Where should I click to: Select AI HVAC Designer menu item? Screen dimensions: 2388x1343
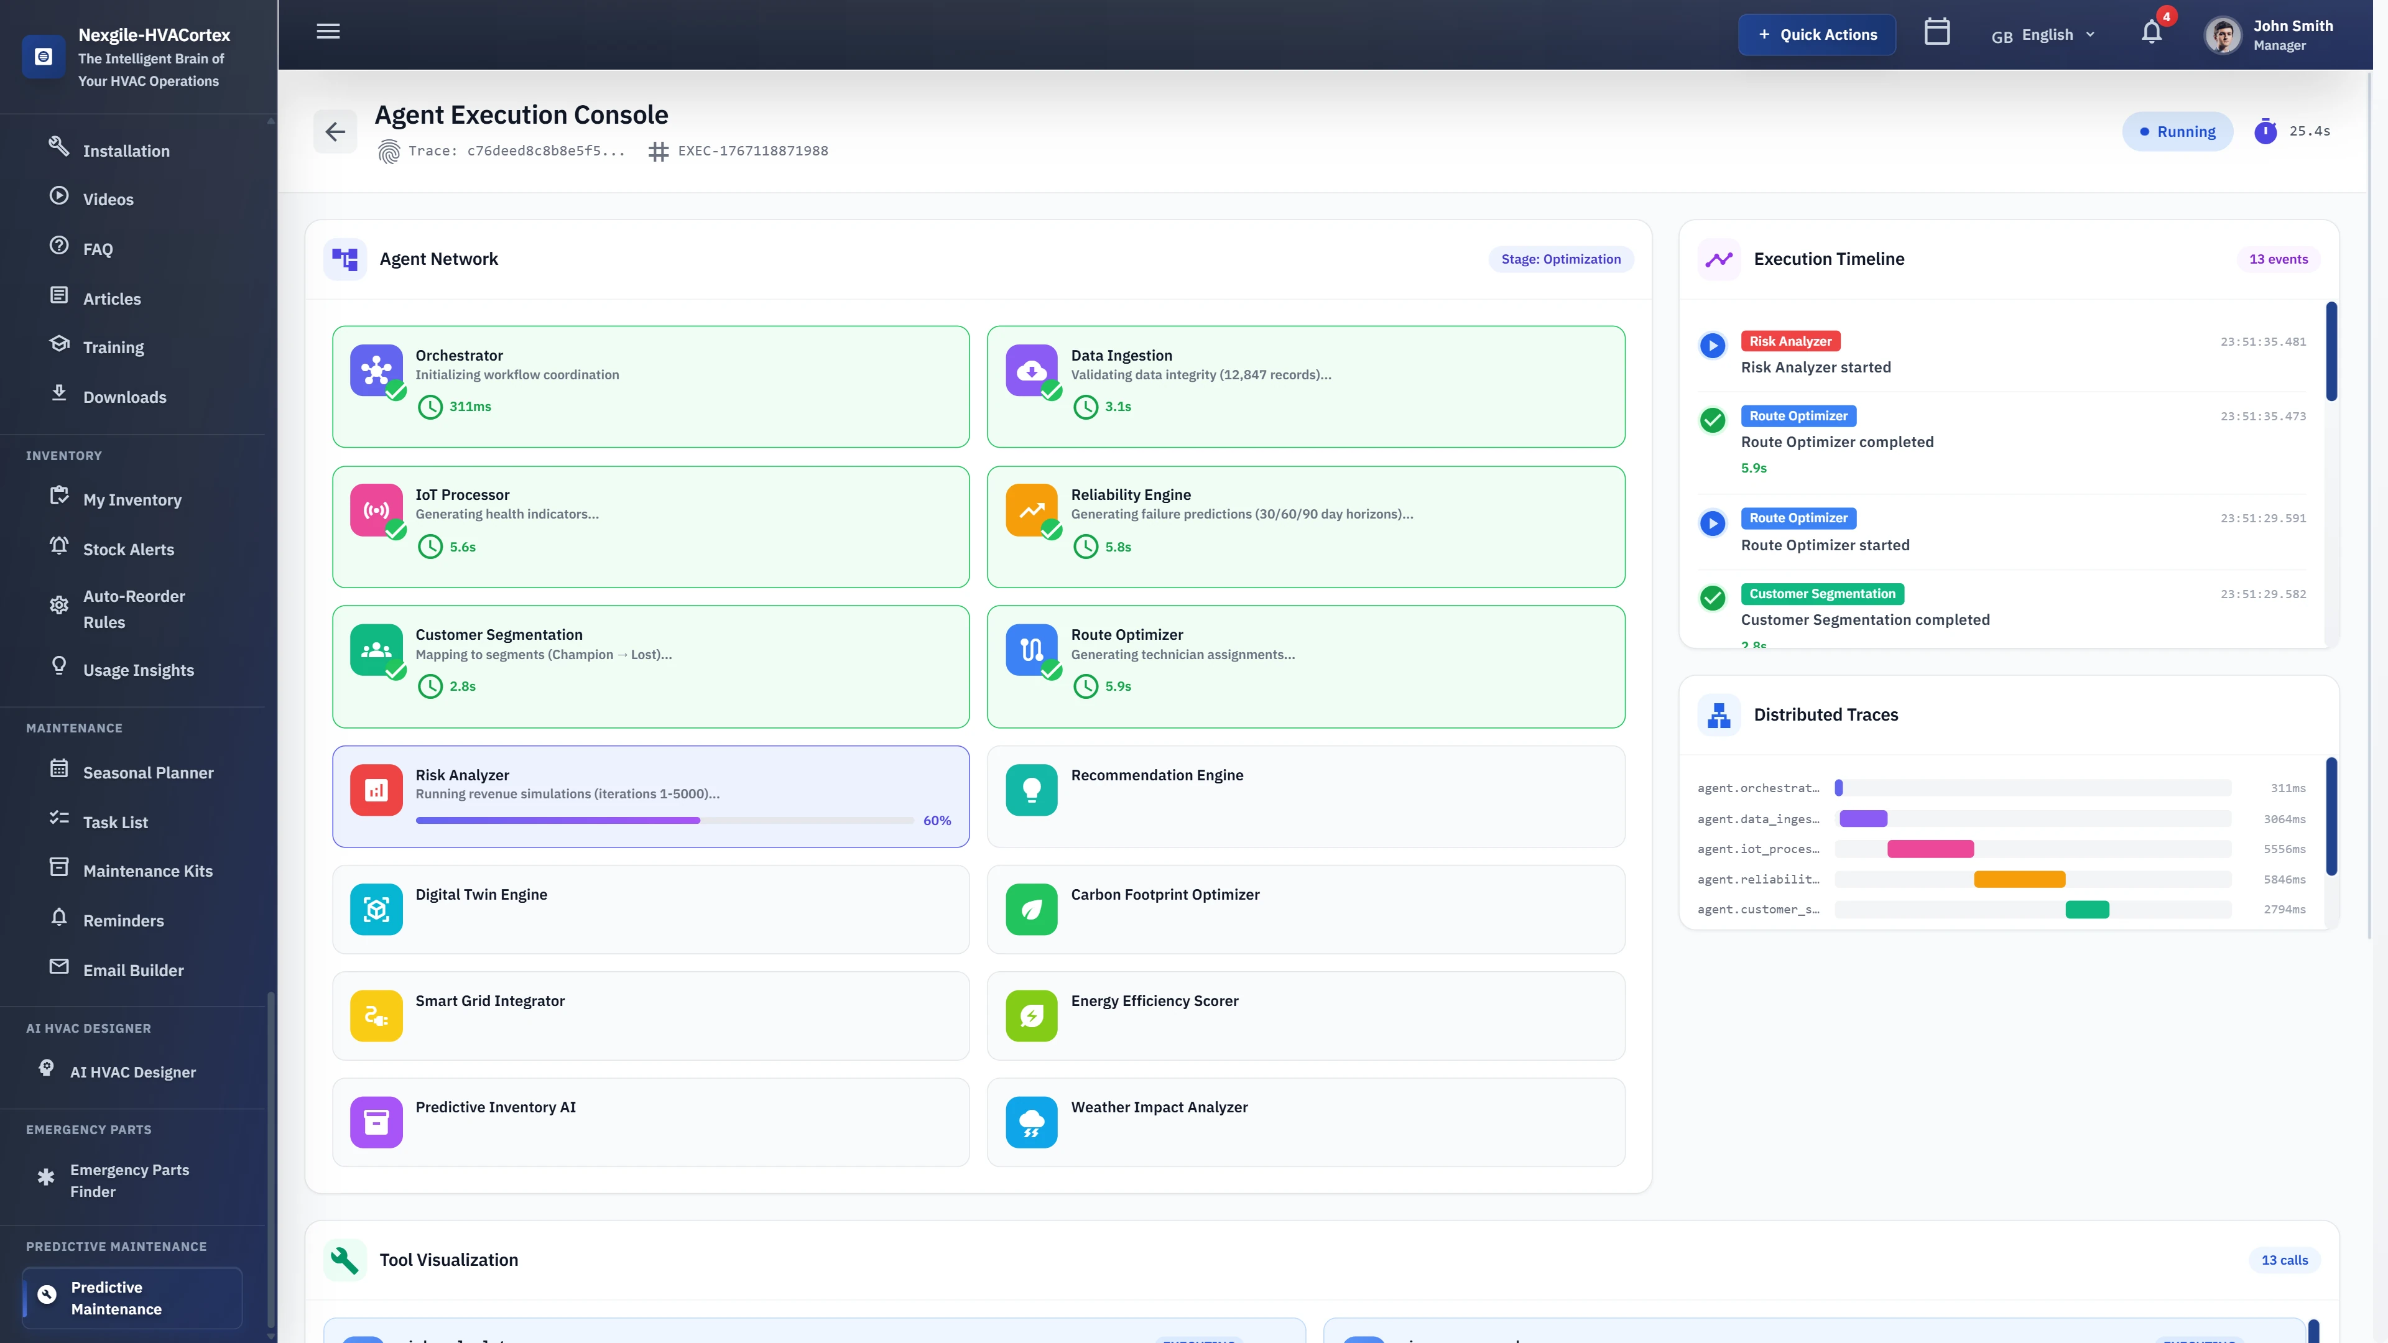[x=132, y=1071]
